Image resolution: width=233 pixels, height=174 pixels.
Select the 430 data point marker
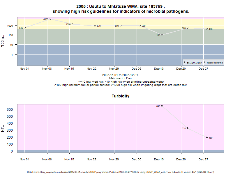point(207,29)
